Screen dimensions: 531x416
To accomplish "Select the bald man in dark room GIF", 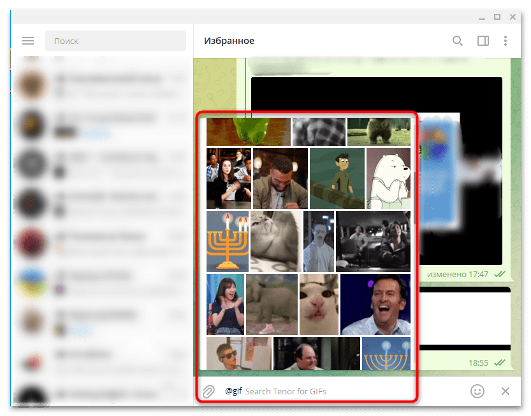I will (317, 354).
